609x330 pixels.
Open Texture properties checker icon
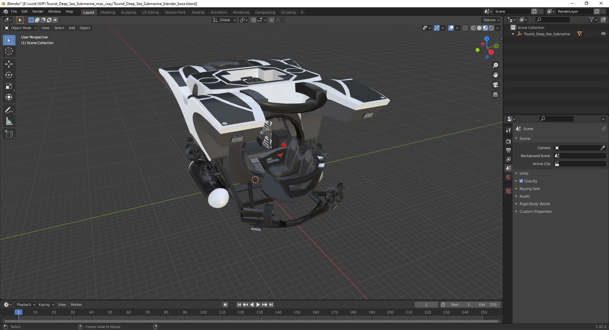508,191
